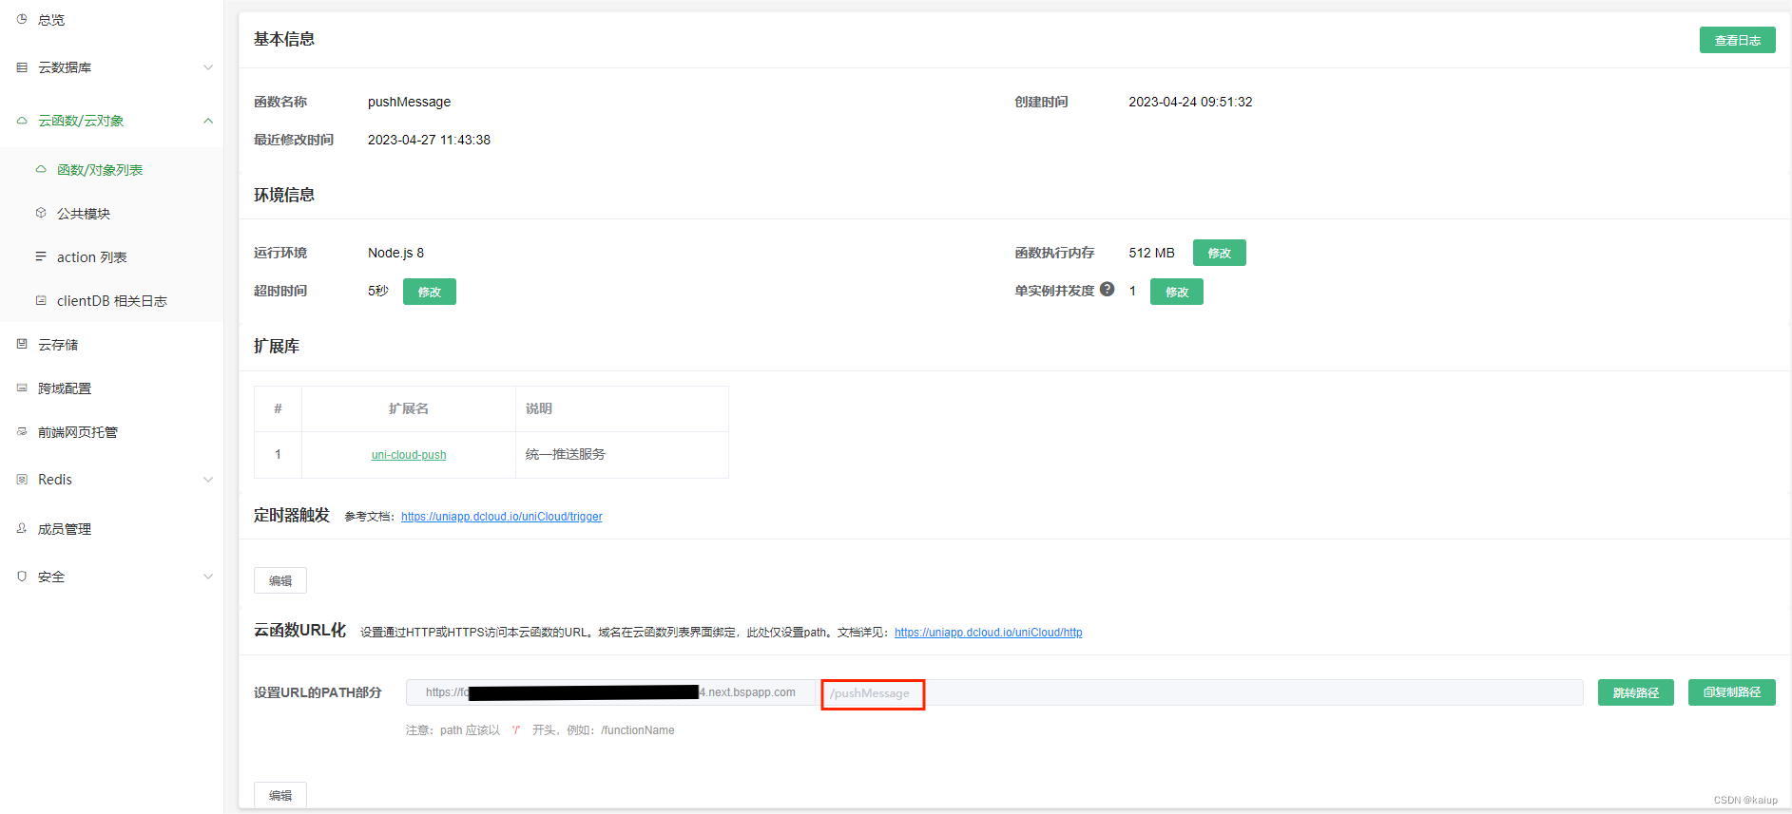Click 修改 next to 单实例并发度
The image size is (1792, 814).
point(1177,292)
